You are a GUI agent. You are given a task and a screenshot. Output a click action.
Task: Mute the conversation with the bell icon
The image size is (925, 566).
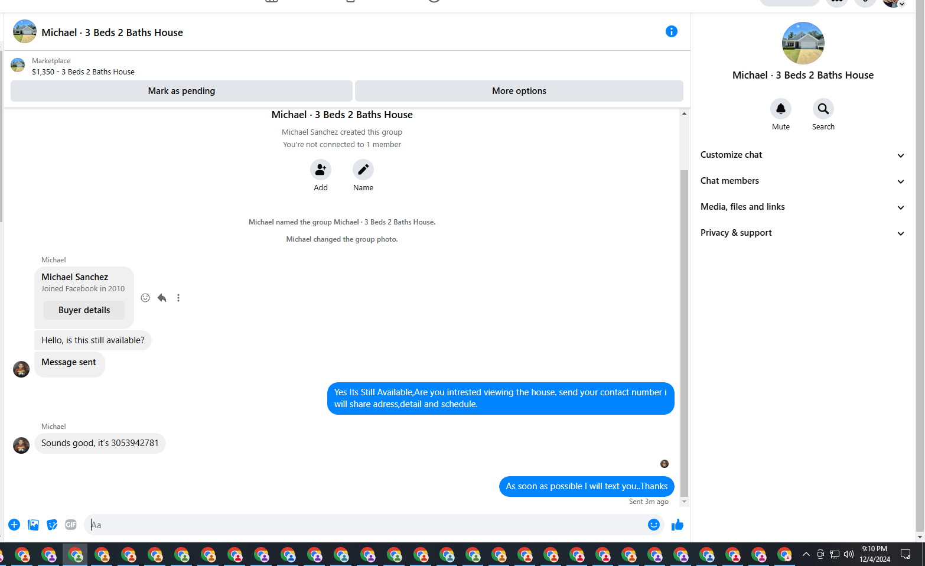pos(780,109)
